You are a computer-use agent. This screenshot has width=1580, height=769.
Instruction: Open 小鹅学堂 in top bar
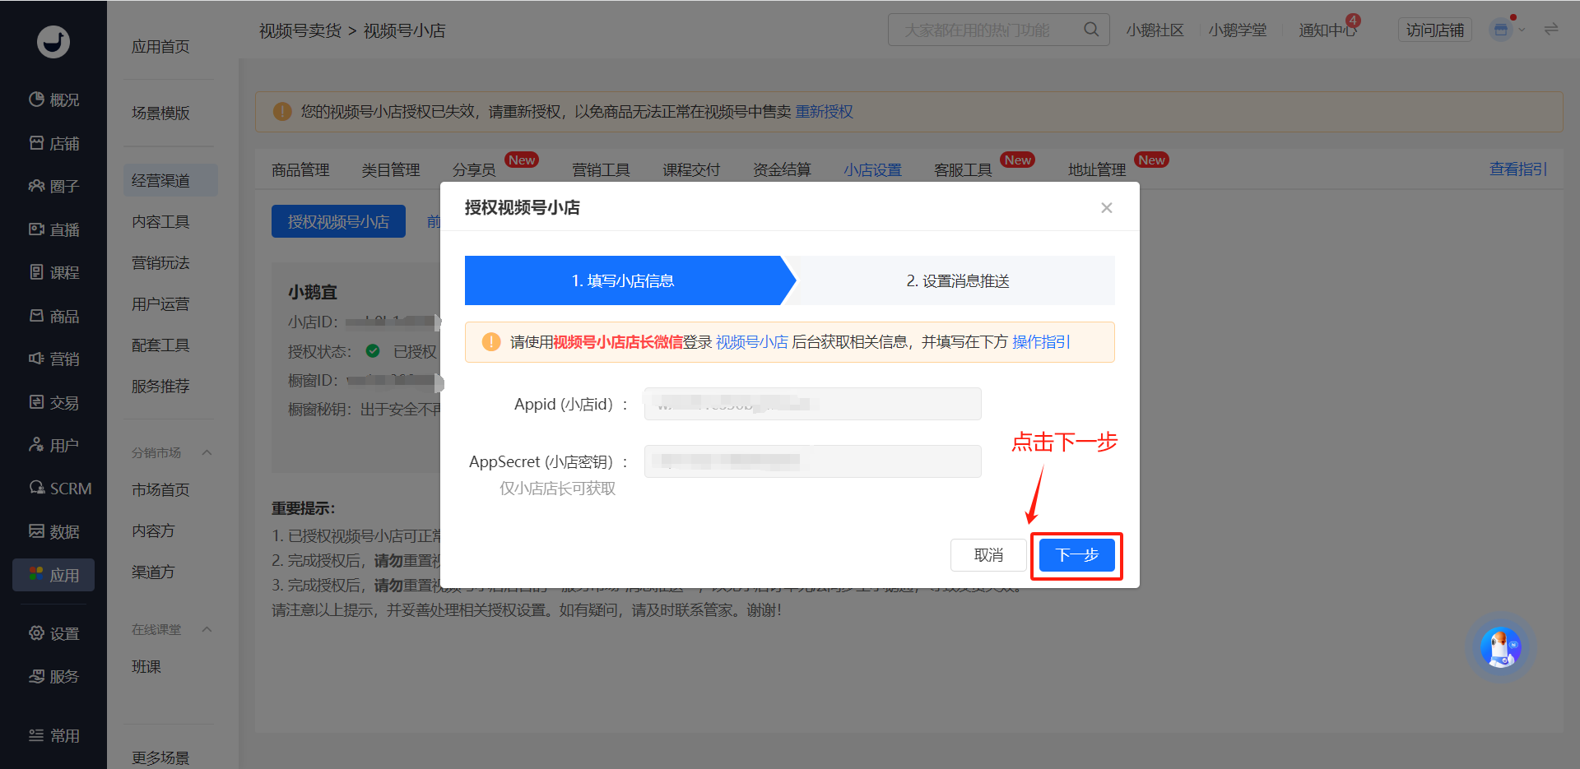click(1238, 30)
